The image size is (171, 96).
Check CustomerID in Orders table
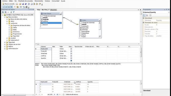pos(81,26)
